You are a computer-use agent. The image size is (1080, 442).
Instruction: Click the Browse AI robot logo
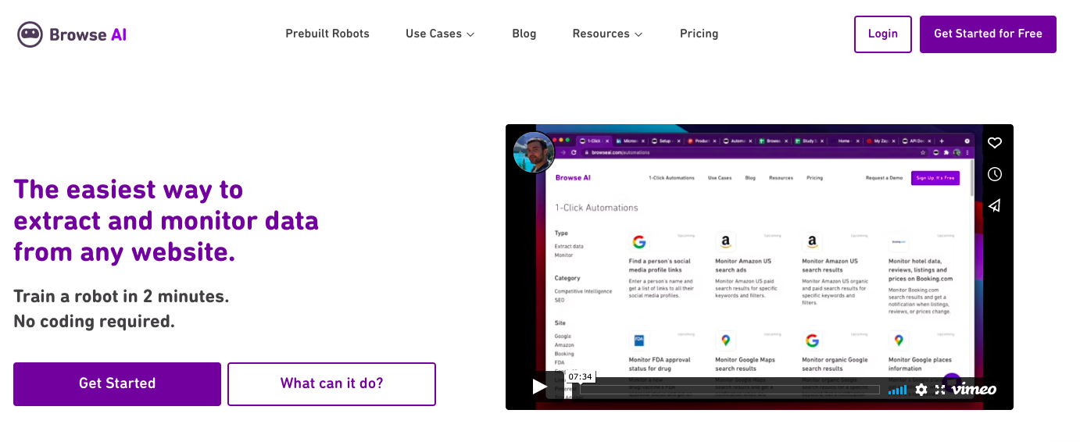click(x=30, y=34)
